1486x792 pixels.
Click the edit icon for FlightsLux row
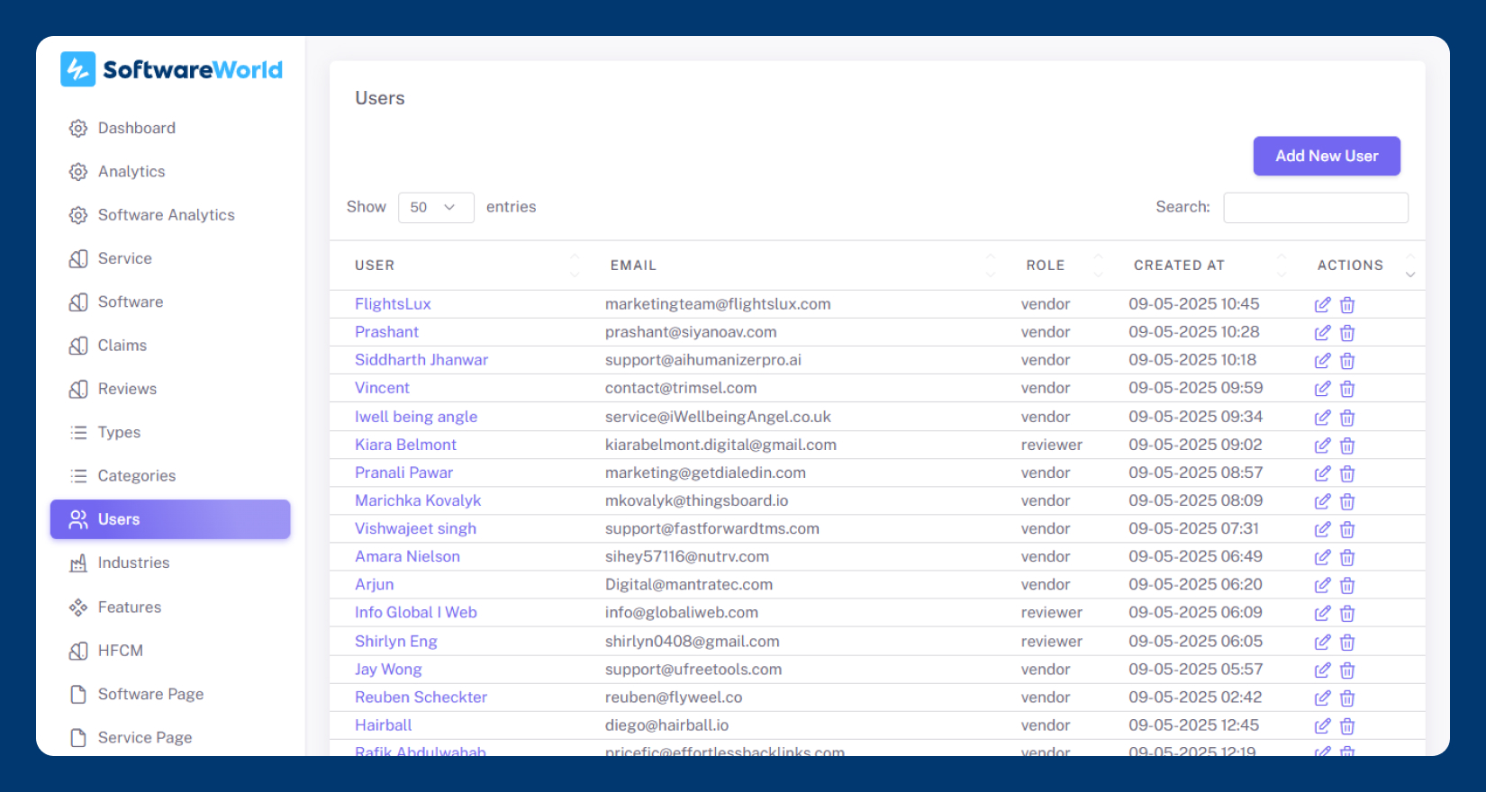coord(1322,305)
